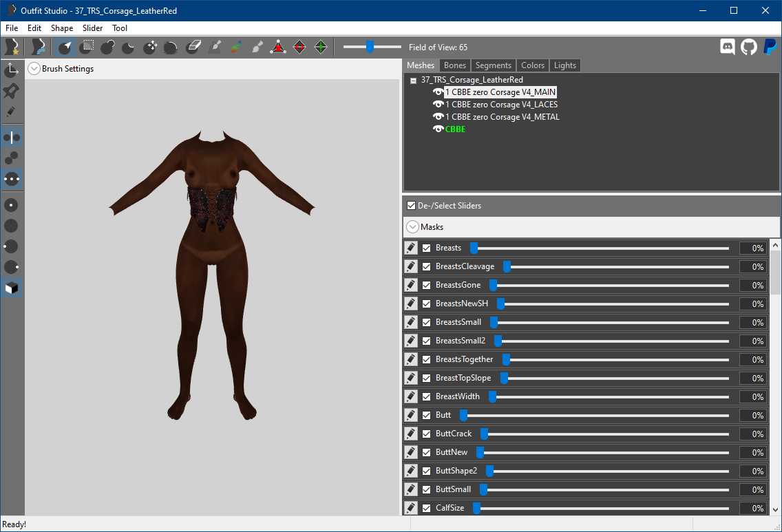Expand the Brush Settings panel
Image resolution: width=782 pixels, height=532 pixels.
point(34,69)
